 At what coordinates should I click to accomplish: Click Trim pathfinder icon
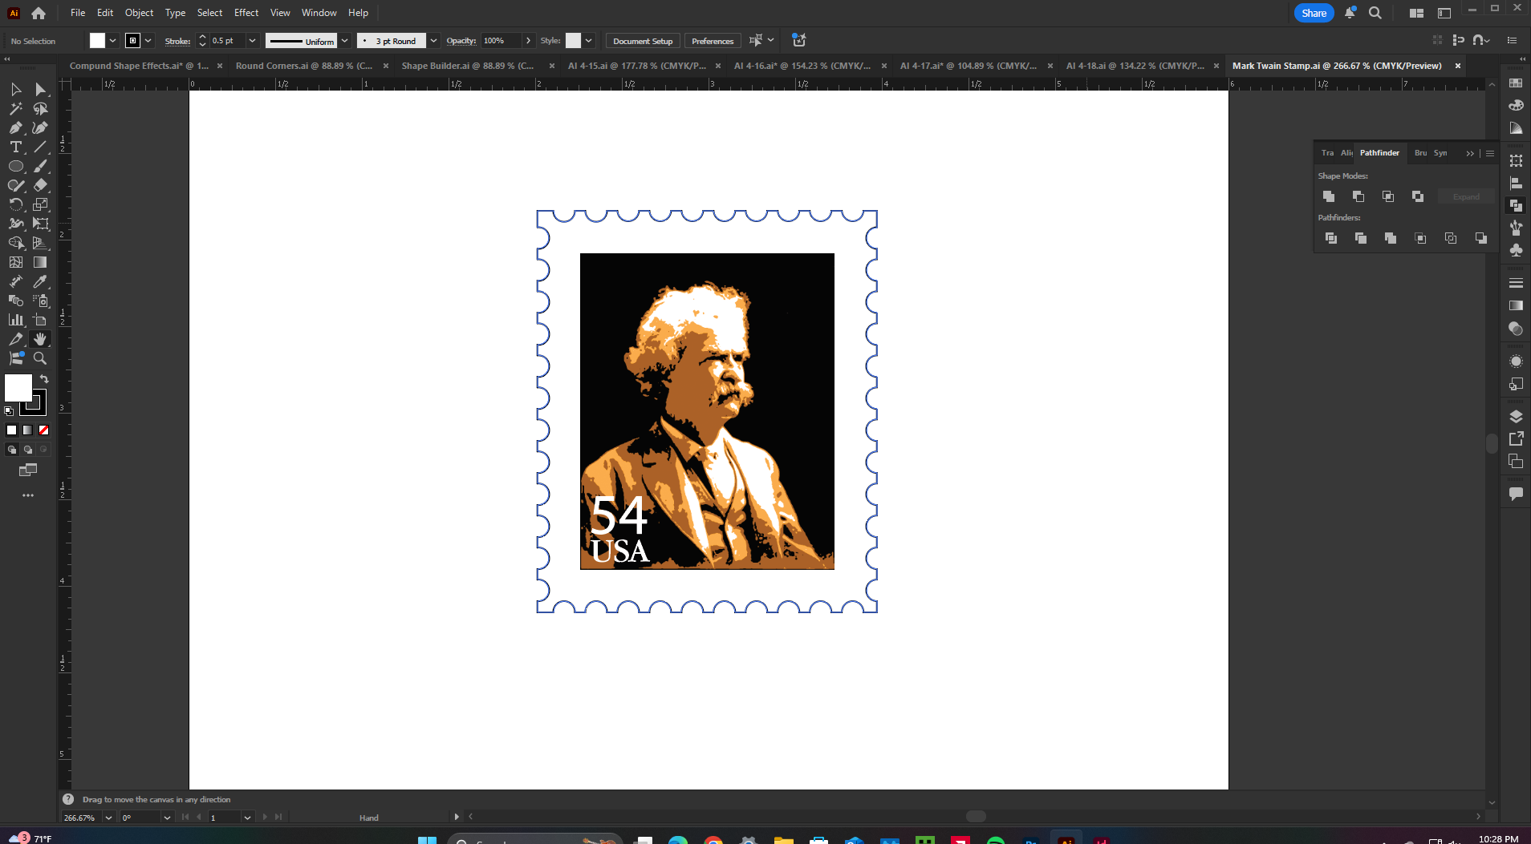(x=1361, y=238)
